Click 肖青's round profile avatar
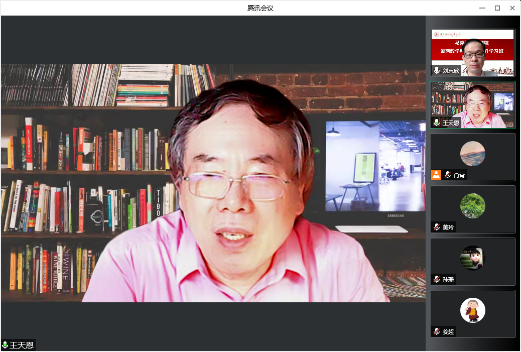 tap(472, 154)
